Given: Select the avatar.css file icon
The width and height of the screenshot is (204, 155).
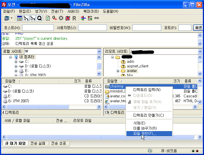Looking at the screenshot, I should 107,96.
